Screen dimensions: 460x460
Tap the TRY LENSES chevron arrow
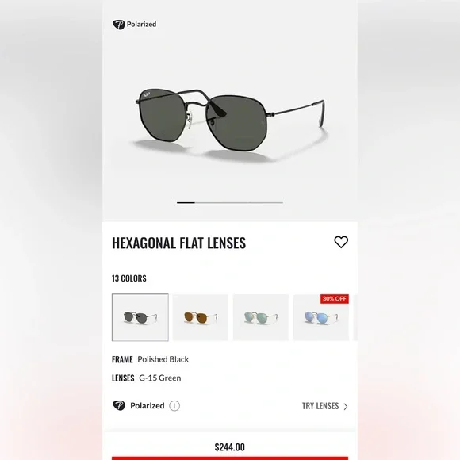point(346,407)
